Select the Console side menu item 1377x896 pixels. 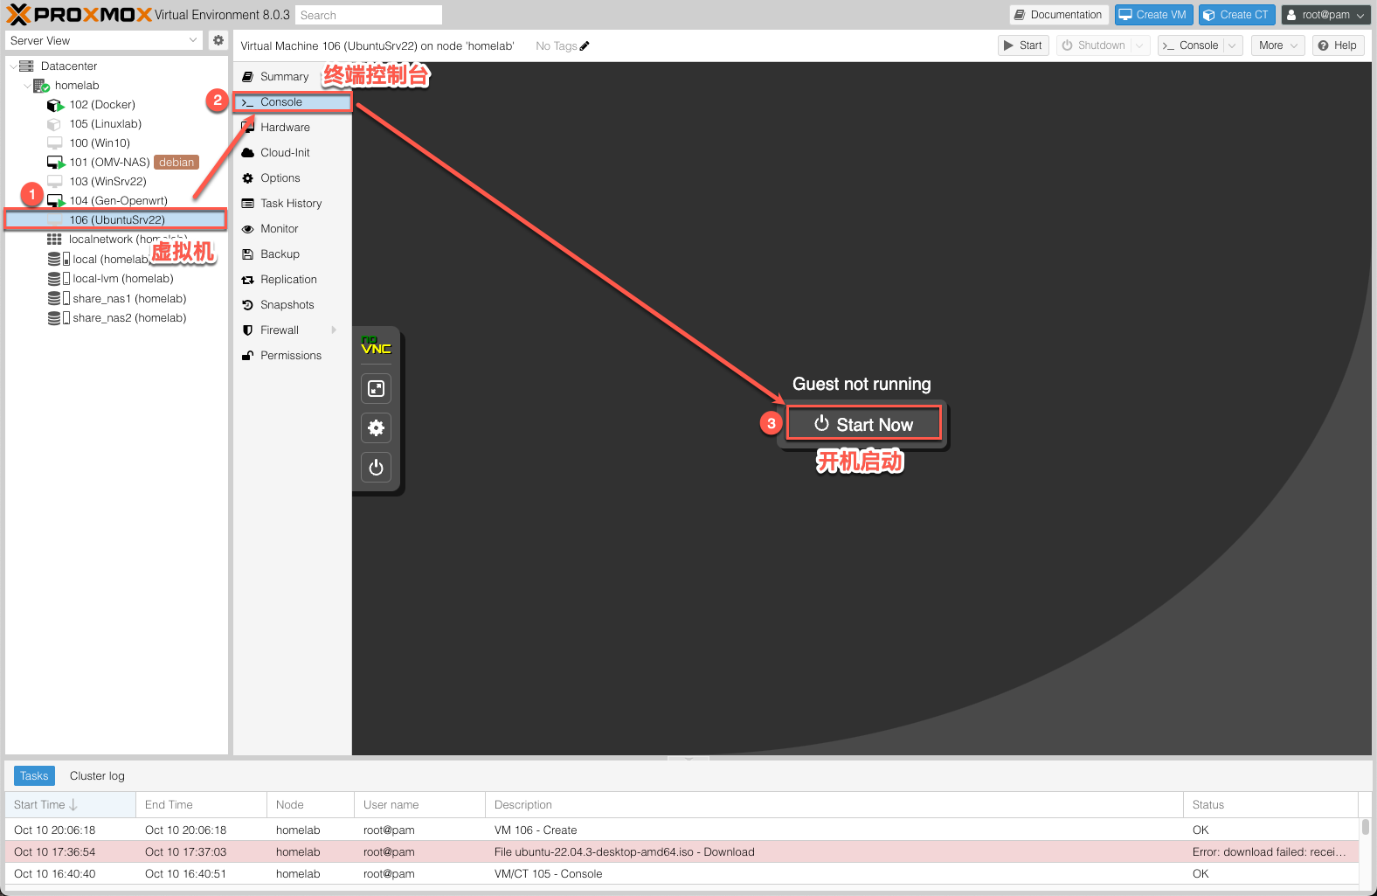pos(292,102)
